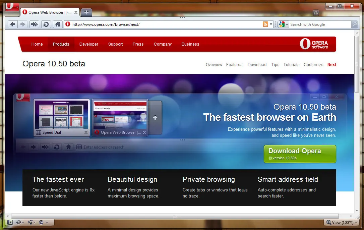Go to the home page

[x=58, y=24]
